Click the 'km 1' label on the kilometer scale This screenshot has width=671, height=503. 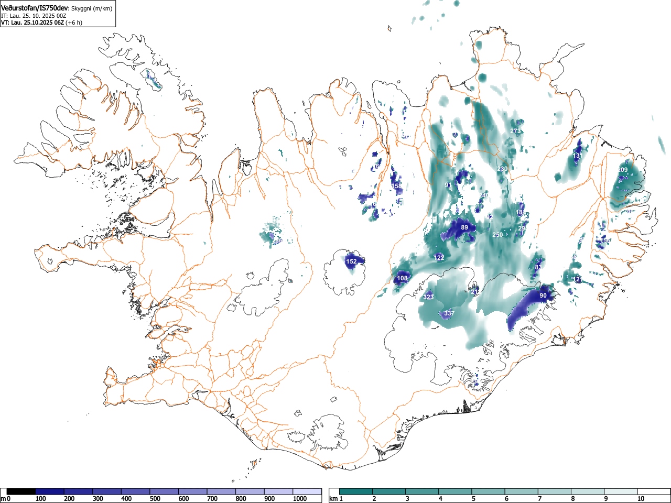click(x=337, y=499)
